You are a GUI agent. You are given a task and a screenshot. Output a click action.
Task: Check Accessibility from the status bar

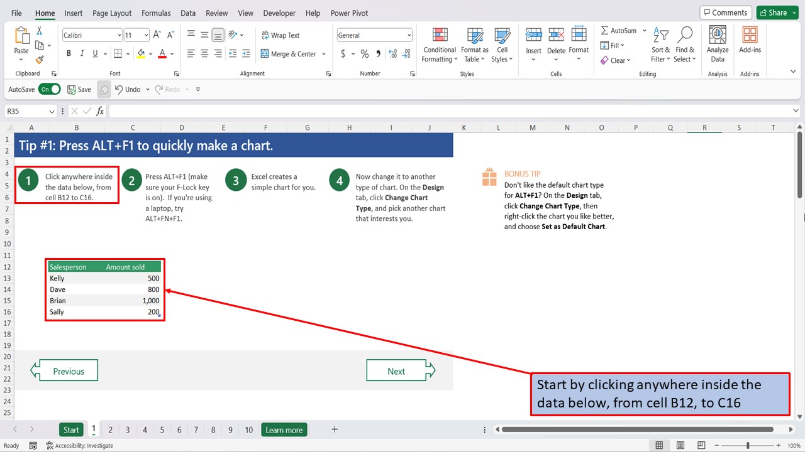coord(80,445)
